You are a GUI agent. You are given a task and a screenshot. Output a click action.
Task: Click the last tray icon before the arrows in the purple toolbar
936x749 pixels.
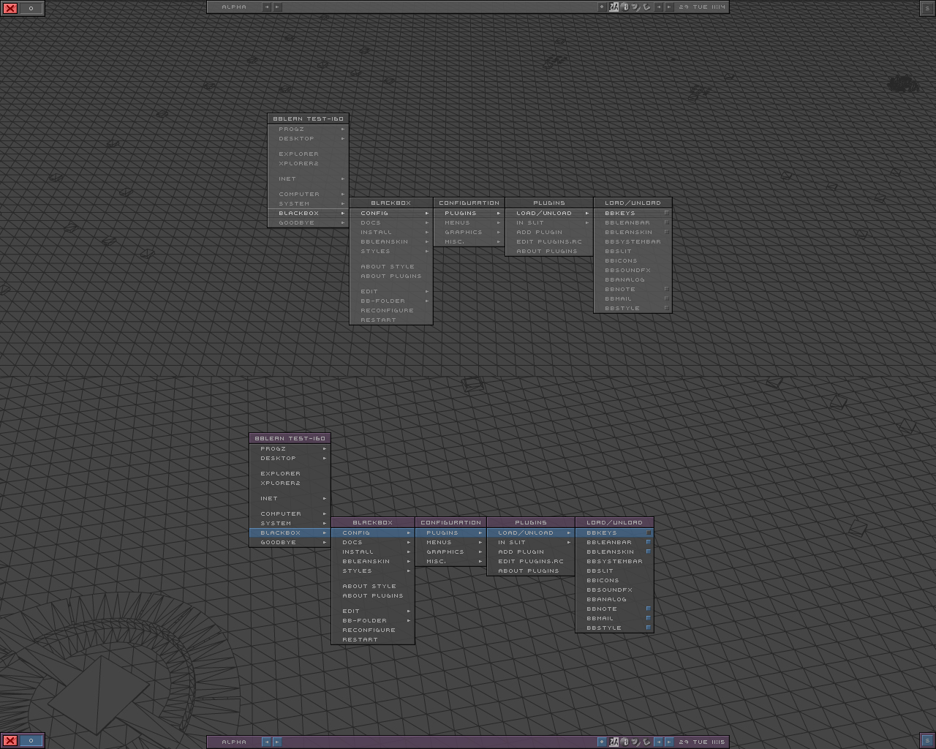(646, 742)
